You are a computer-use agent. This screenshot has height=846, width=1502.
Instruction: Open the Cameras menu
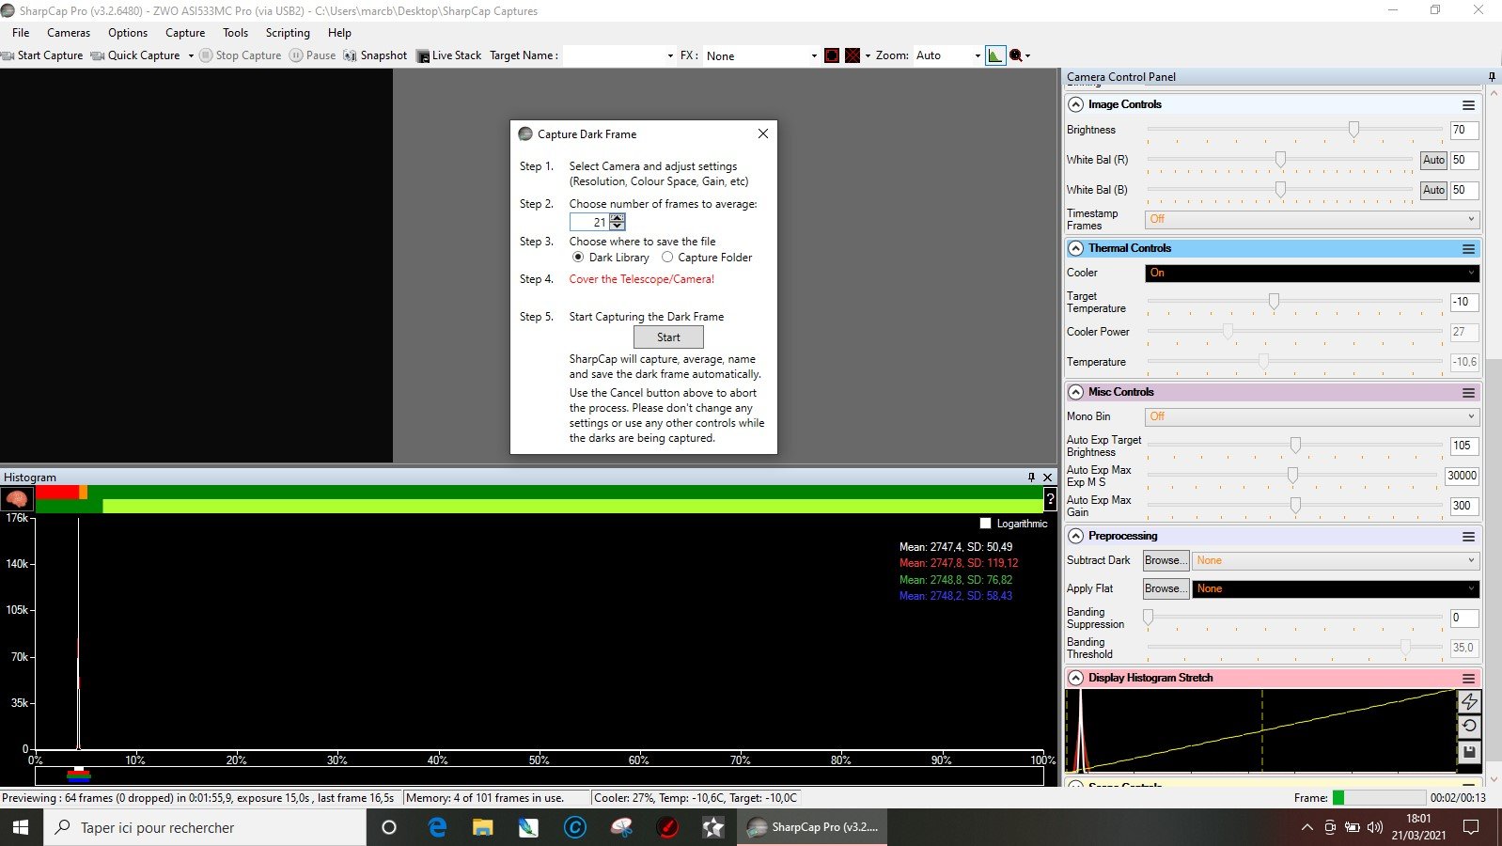click(69, 32)
